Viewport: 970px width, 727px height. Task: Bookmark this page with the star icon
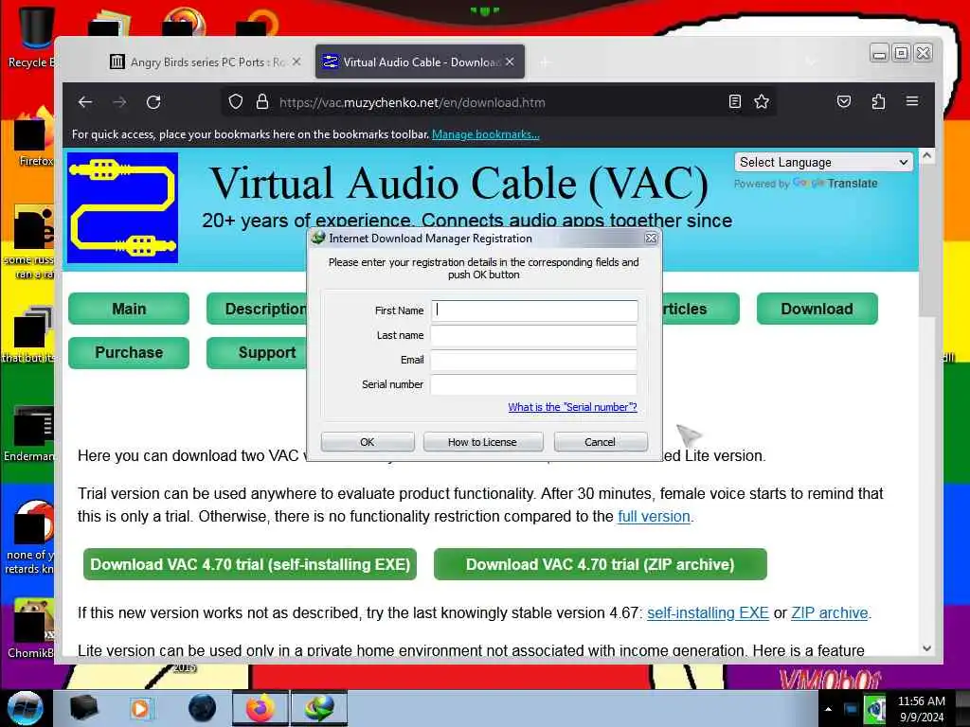tap(762, 102)
